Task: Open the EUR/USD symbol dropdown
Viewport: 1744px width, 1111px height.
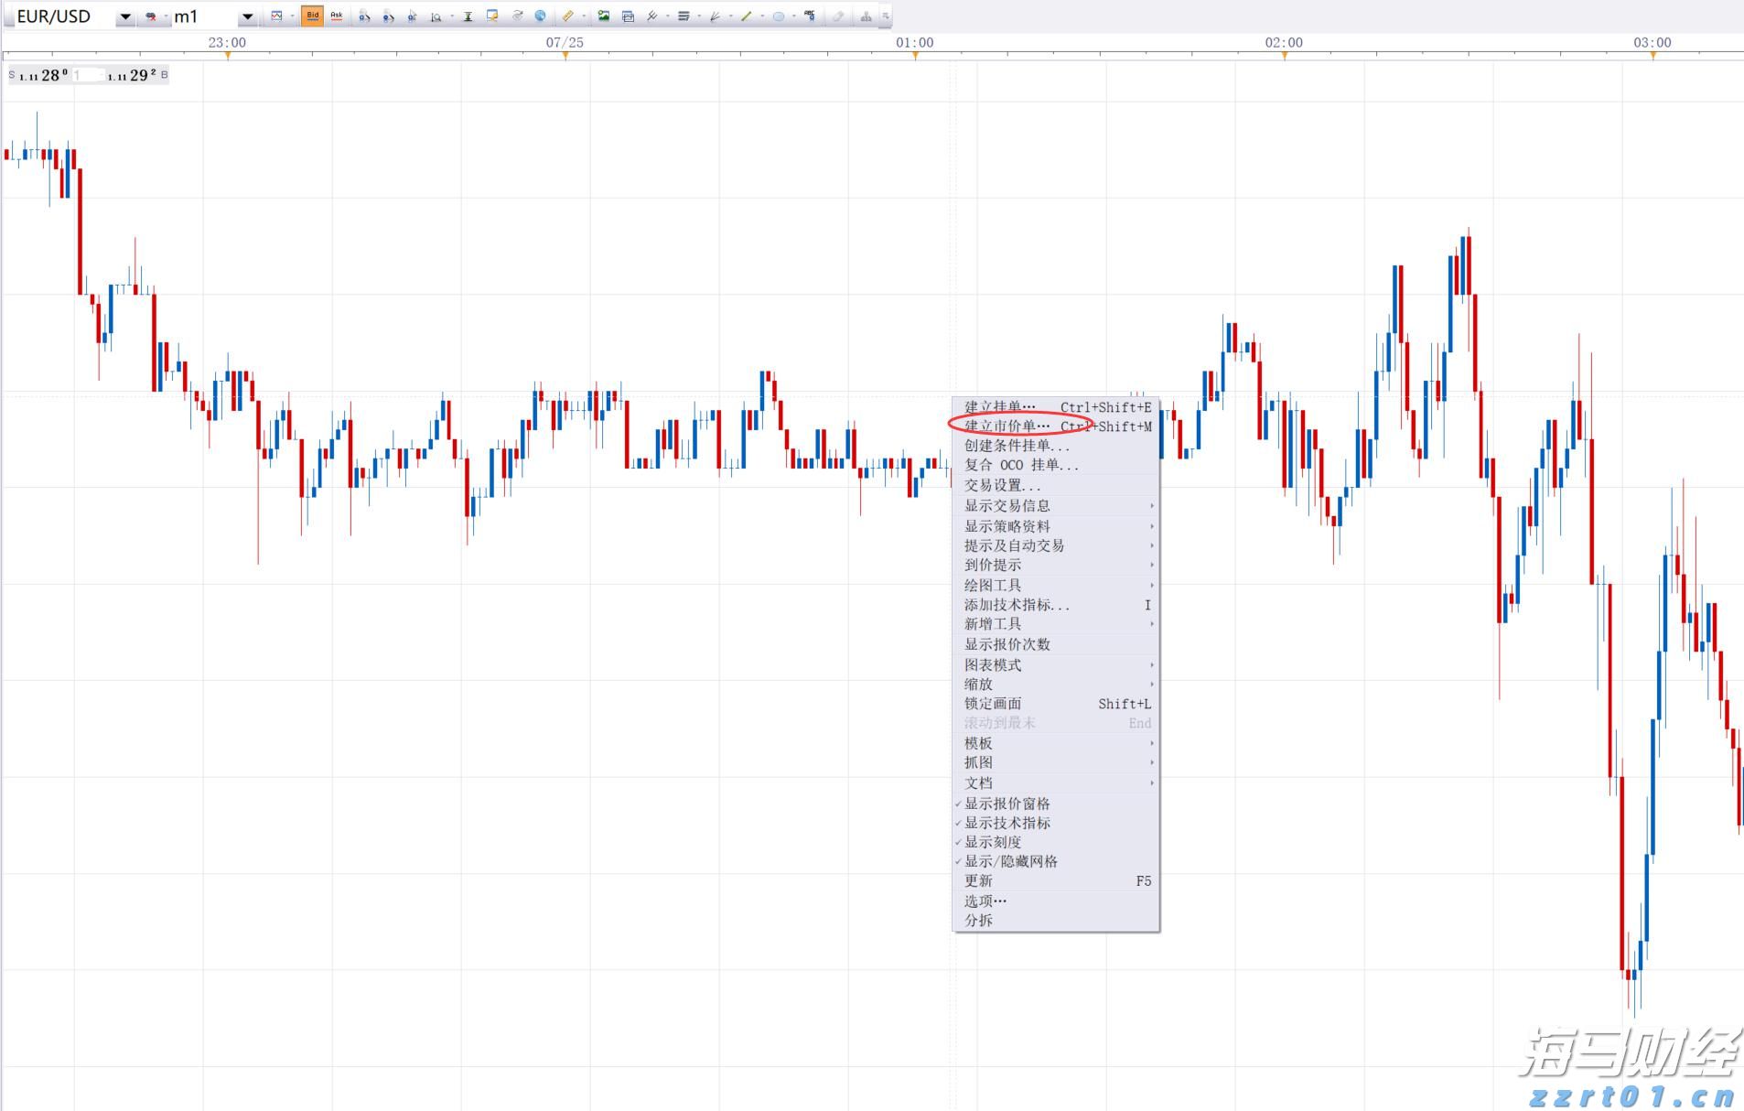Action: pos(124,16)
